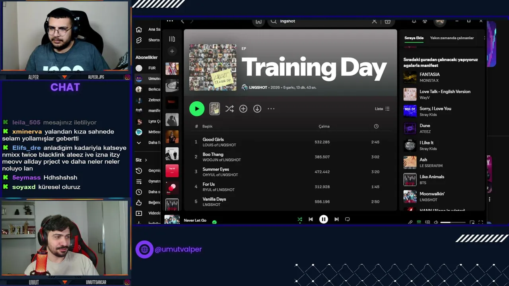Open Friends activity icon in Spotify top bar
509x286 pixels.
[425, 21]
